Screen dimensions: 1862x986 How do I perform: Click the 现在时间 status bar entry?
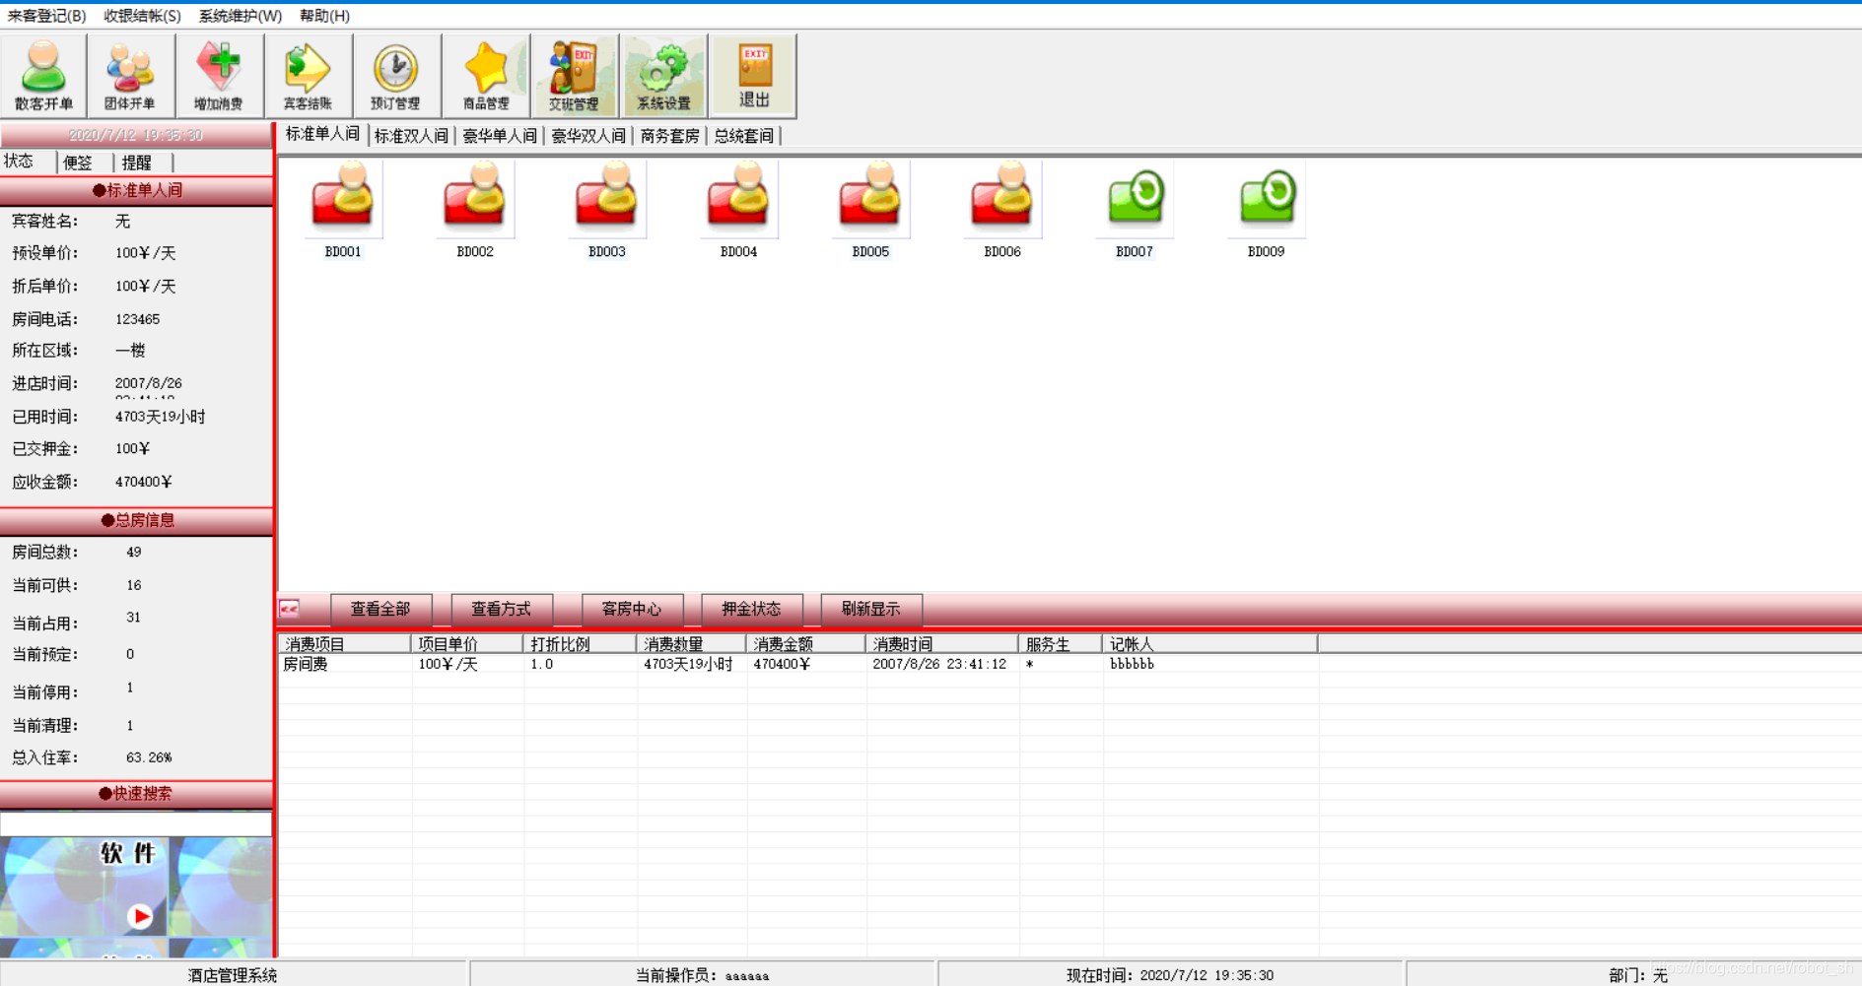coord(1170,975)
